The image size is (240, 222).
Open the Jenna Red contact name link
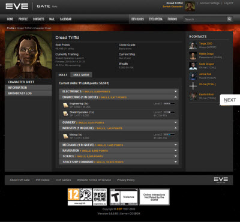point(205,74)
